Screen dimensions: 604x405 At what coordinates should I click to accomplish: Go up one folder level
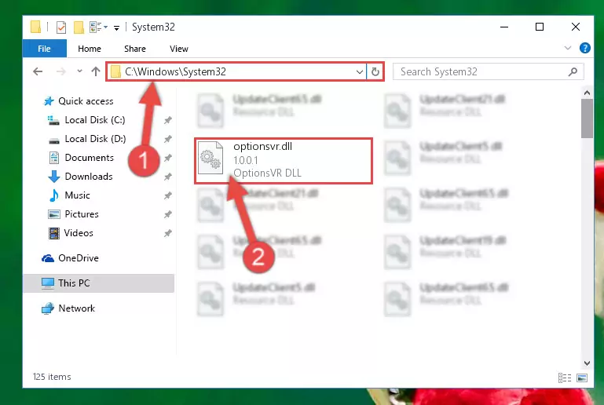tap(96, 71)
